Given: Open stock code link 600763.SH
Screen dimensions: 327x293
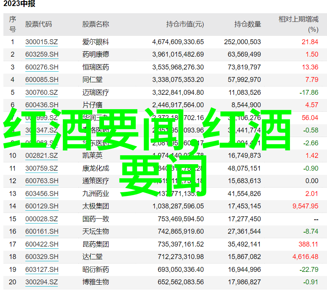Looking at the screenshot, I should click(42, 181).
